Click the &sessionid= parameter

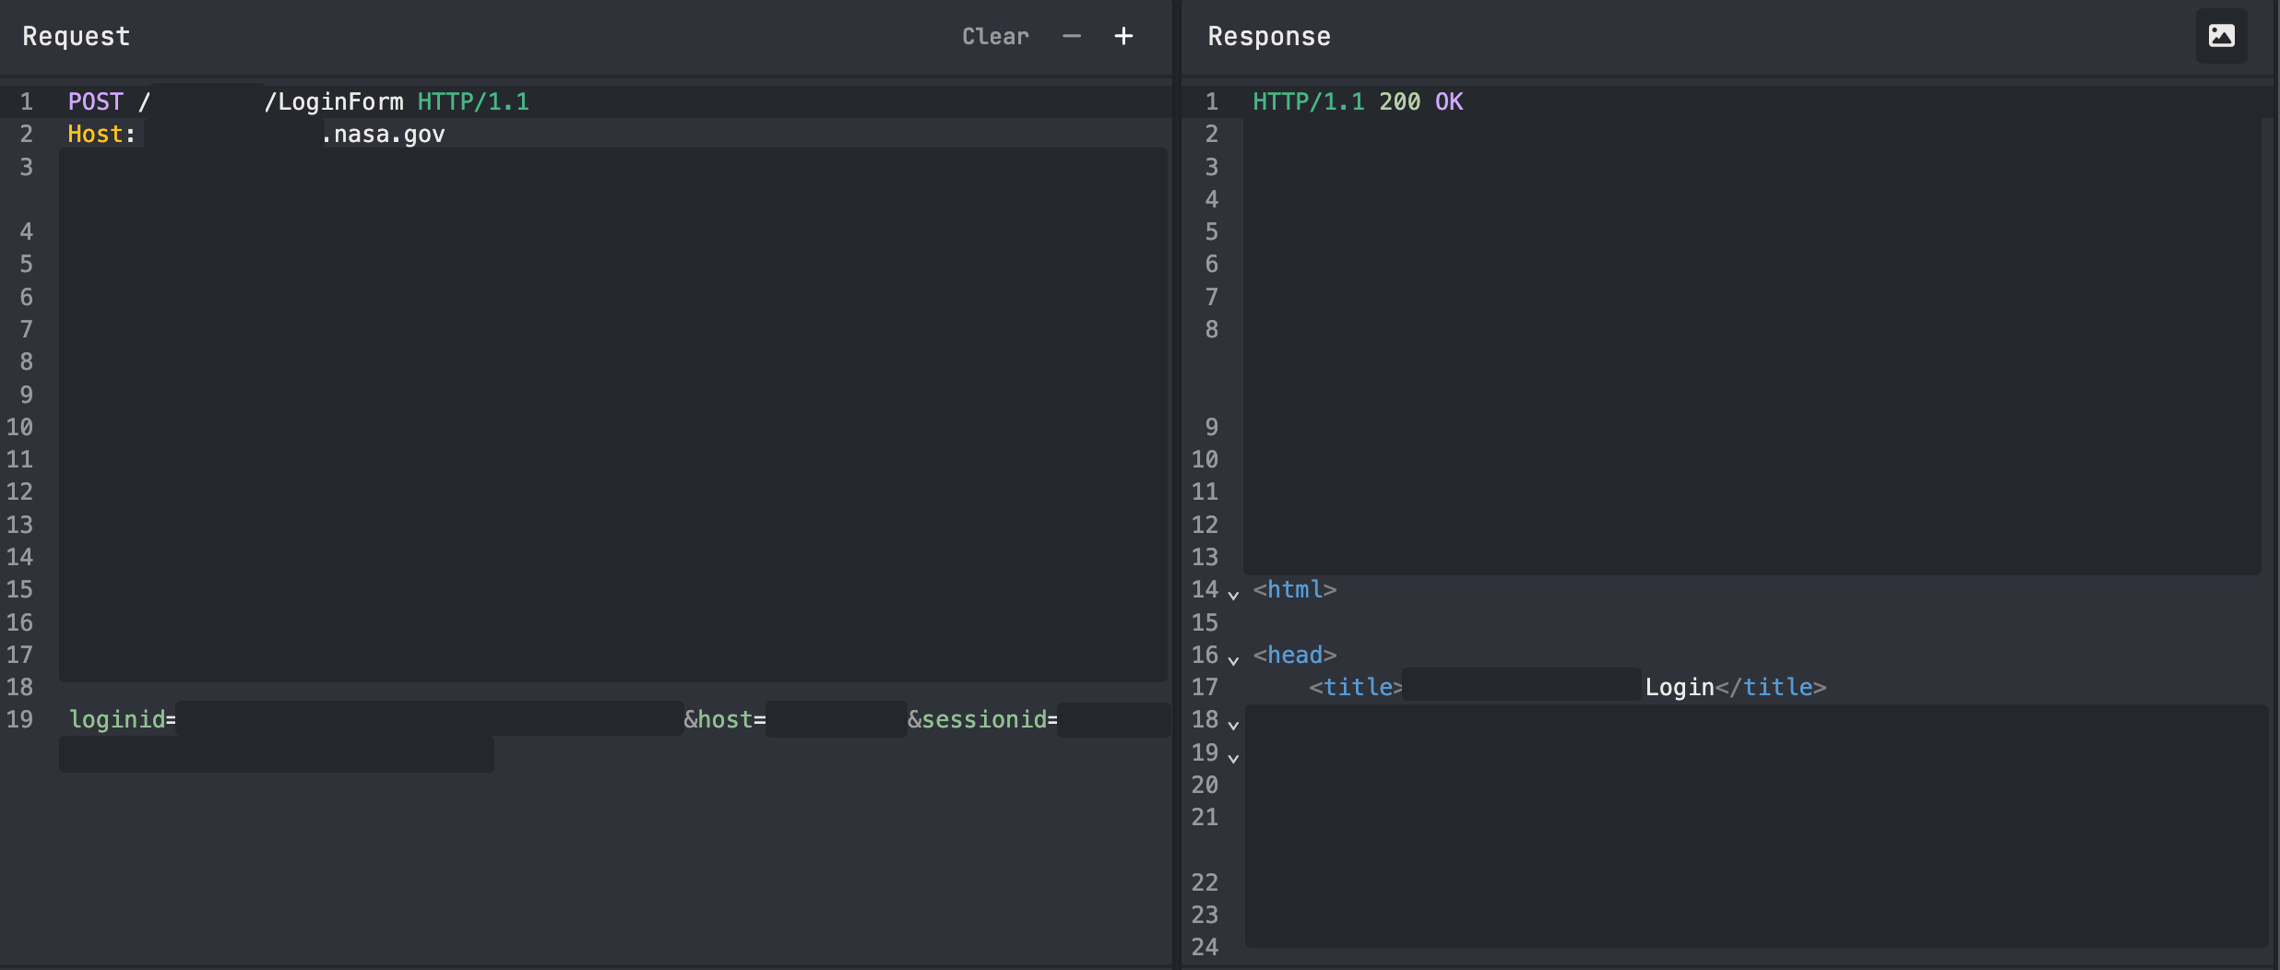982,719
